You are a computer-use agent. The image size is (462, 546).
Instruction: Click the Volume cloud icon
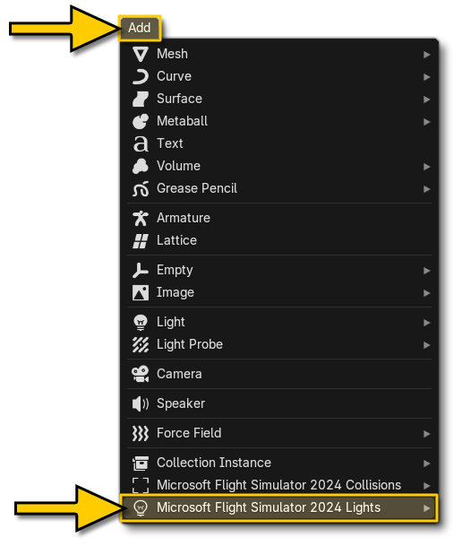(141, 166)
